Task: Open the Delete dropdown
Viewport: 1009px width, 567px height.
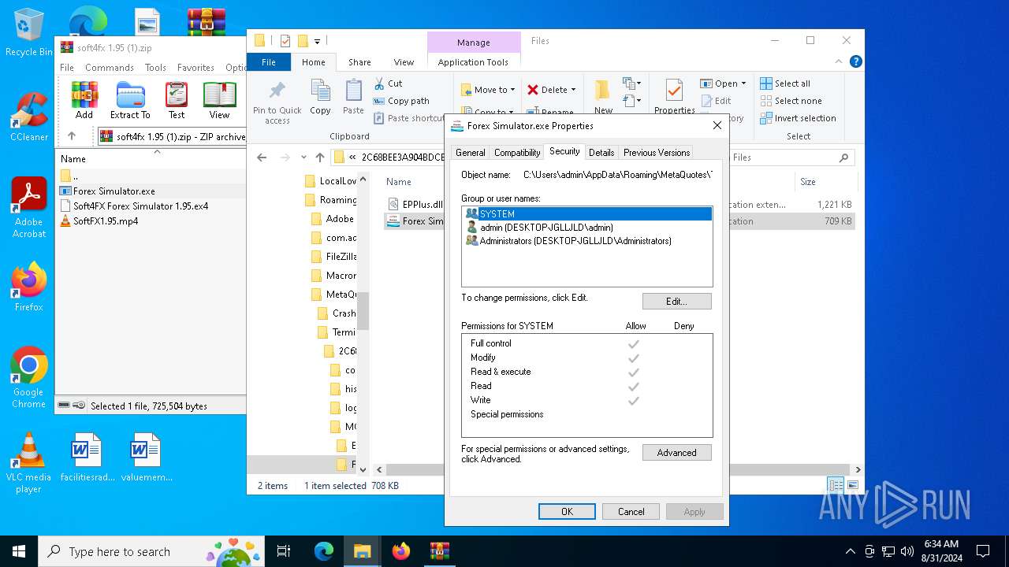Action: [552, 90]
